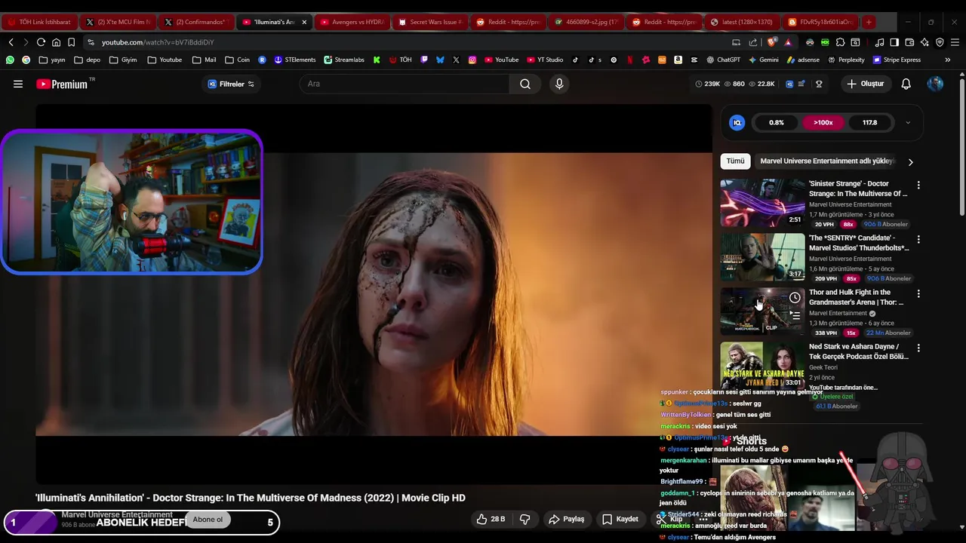
Task: Open Brave Shields lion icon
Action: [771, 42]
